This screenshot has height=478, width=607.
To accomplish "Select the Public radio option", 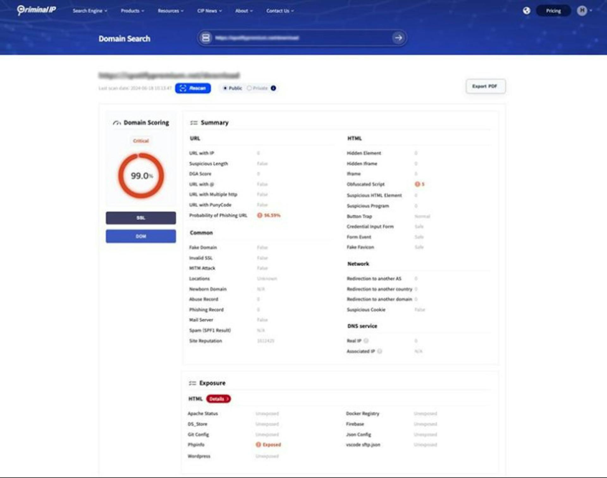I will point(225,88).
